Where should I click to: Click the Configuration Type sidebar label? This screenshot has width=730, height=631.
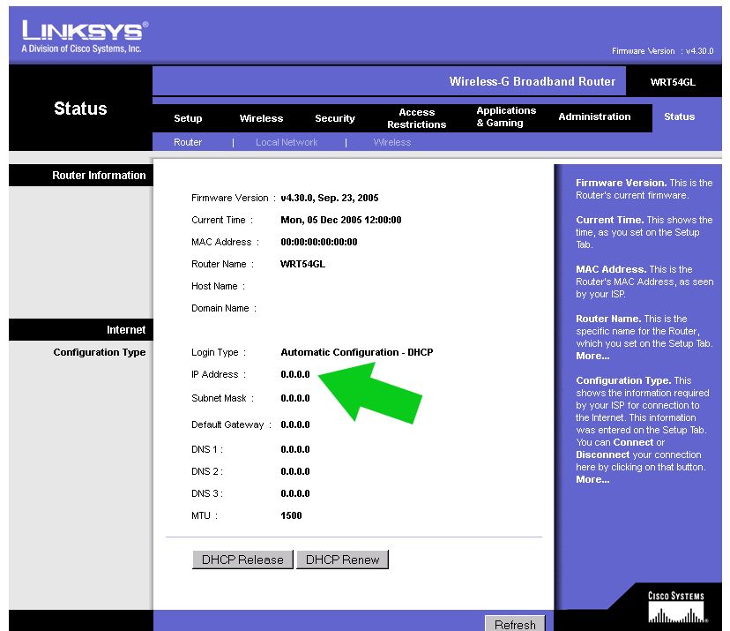pos(99,352)
